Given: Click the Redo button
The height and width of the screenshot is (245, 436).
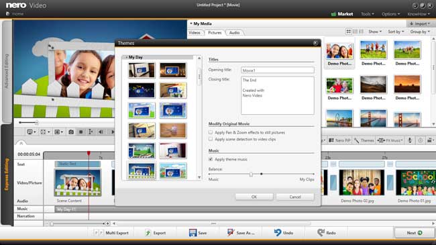Looking at the screenshot, I should [x=327, y=233].
